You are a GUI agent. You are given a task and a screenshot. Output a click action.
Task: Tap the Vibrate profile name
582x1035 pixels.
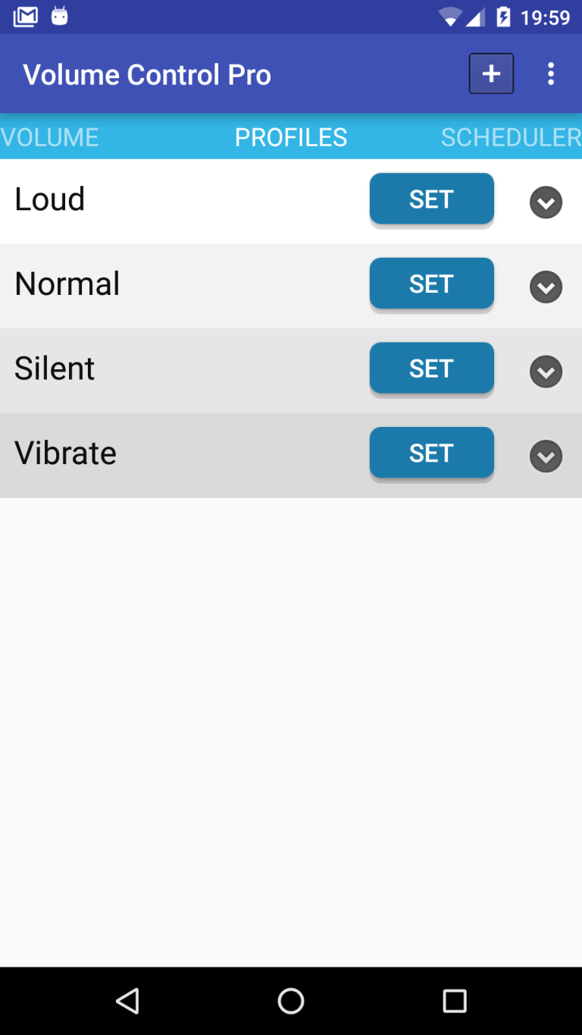point(66,453)
